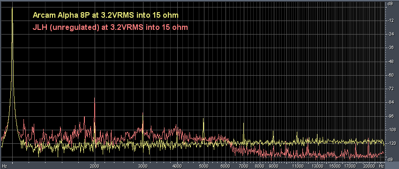399x169 pixels.
Task: Click the yellow Arcam Alpha 8P legend text
Action: 105,15
